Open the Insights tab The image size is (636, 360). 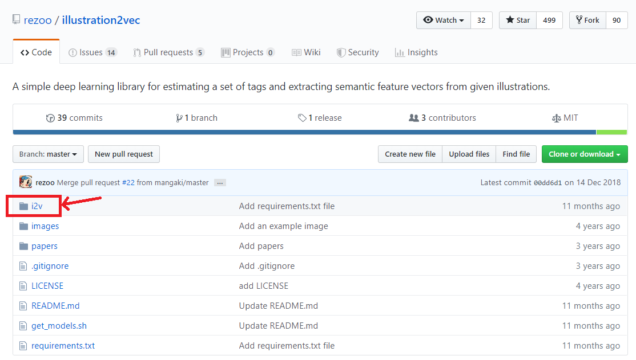click(416, 52)
